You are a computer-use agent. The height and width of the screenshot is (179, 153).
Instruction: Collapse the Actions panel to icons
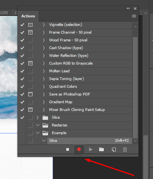pyautogui.click(x=128, y=9)
